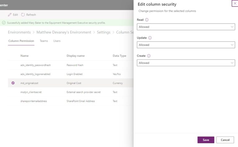Sort by the Name column header

tap(24, 56)
